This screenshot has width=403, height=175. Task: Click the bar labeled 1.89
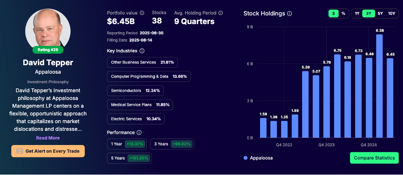tap(295, 126)
